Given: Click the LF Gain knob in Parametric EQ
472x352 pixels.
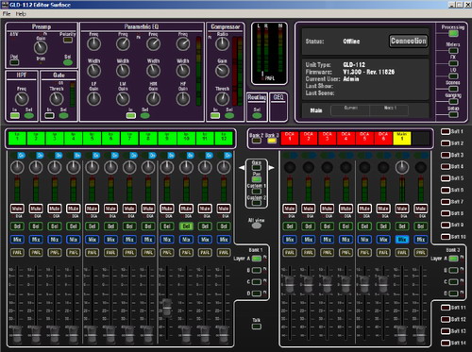Looking at the screenshot, I should (x=93, y=99).
